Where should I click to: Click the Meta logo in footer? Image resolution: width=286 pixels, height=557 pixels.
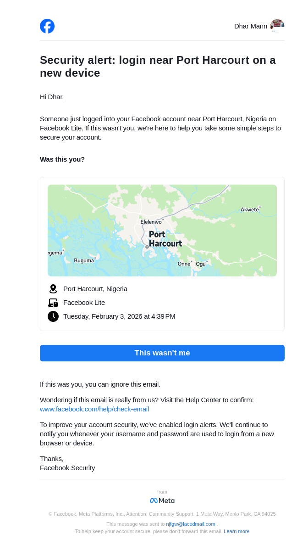(162, 501)
